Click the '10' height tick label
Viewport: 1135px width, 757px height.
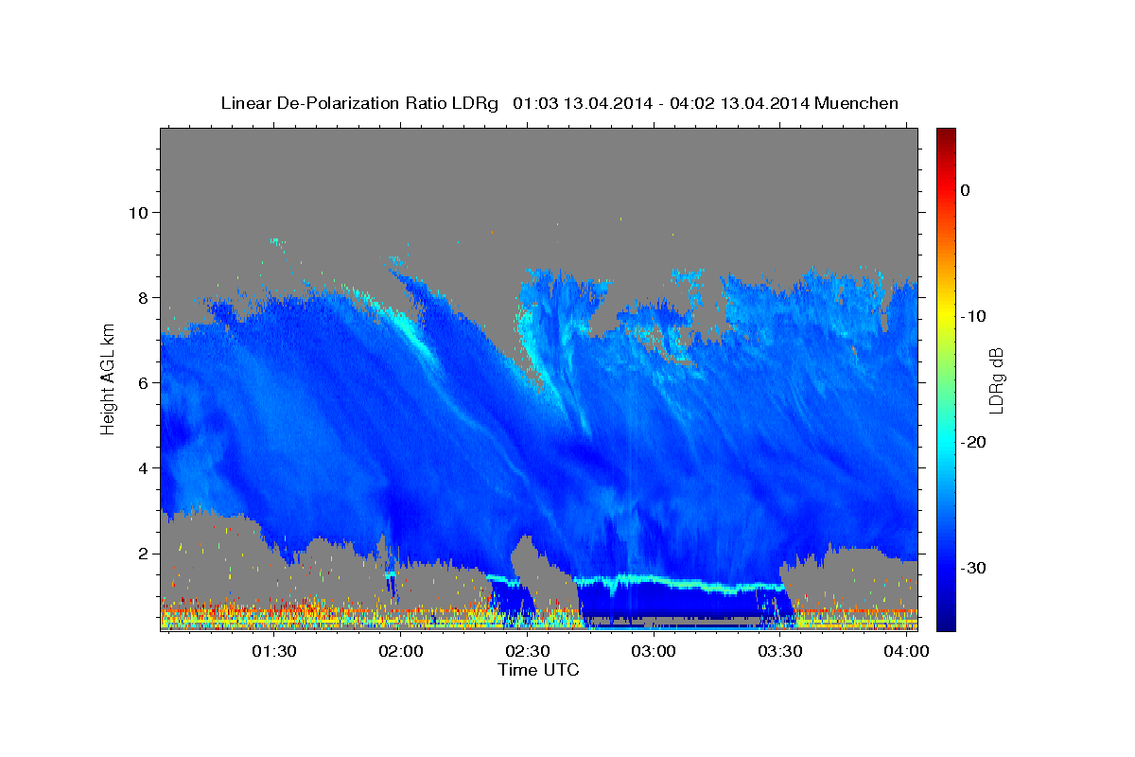click(x=137, y=212)
